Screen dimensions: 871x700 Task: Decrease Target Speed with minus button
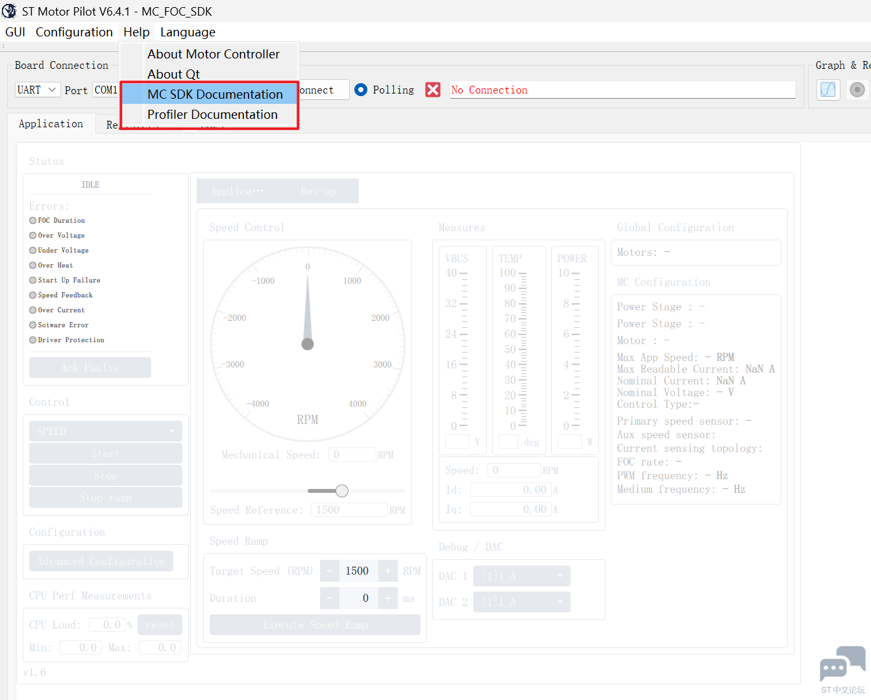pyautogui.click(x=330, y=571)
